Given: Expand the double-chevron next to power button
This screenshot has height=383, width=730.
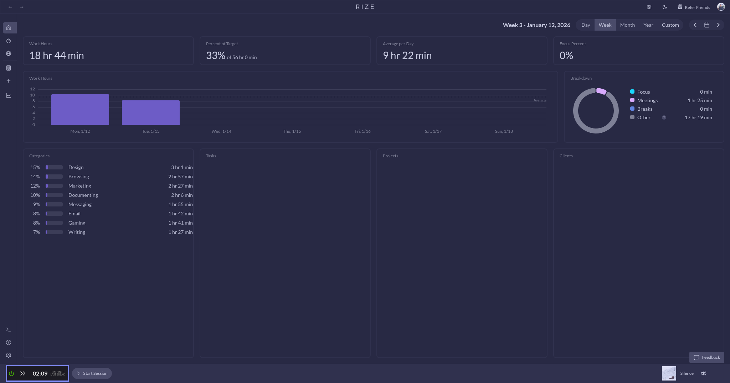Looking at the screenshot, I should tap(23, 373).
